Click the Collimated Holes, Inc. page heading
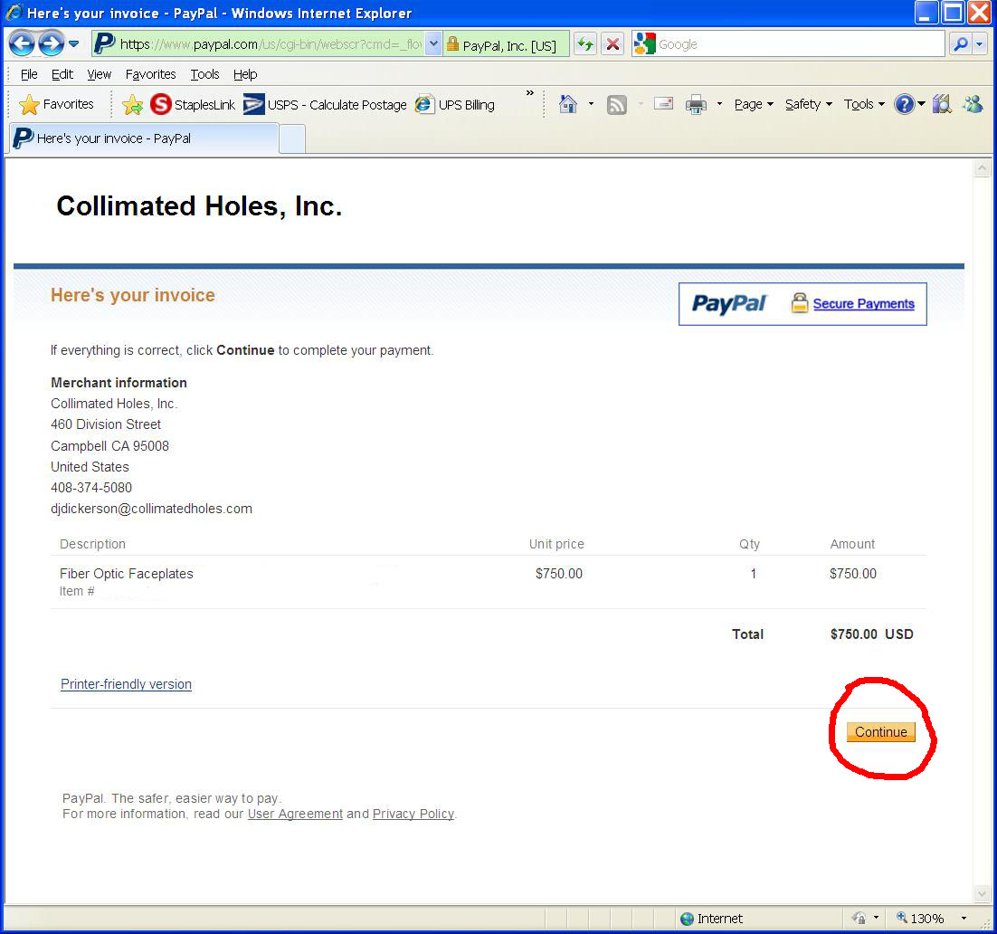Viewport: 997px width, 934px height. (200, 206)
